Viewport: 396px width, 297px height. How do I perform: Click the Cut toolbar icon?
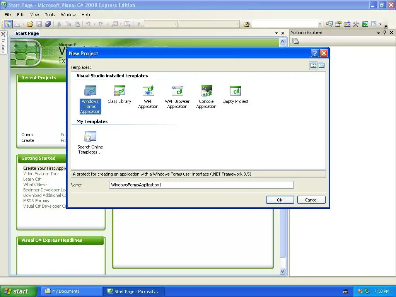coord(59,24)
